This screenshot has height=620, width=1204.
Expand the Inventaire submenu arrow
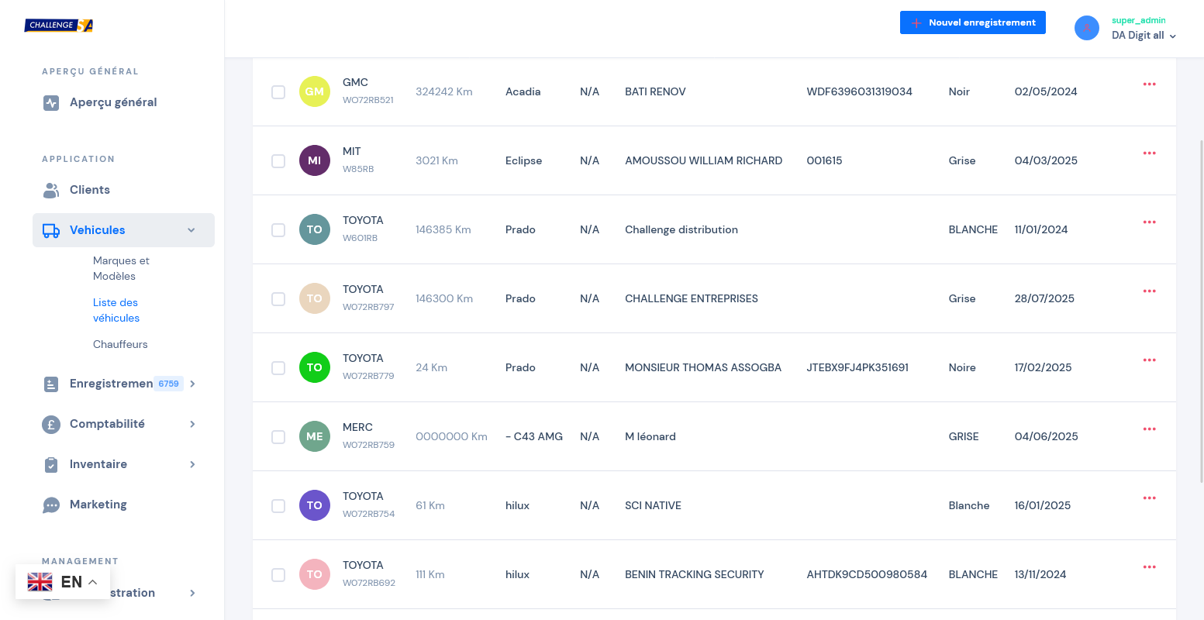[192, 464]
